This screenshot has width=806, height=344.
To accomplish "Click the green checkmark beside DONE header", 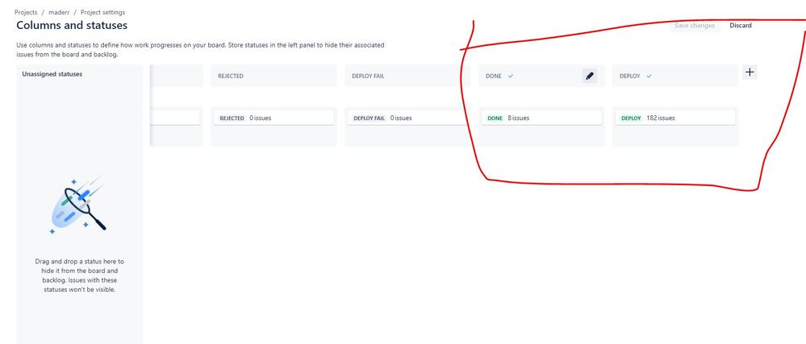I will click(511, 76).
